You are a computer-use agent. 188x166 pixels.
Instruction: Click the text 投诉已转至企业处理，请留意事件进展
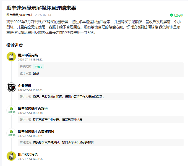[x=58, y=120]
